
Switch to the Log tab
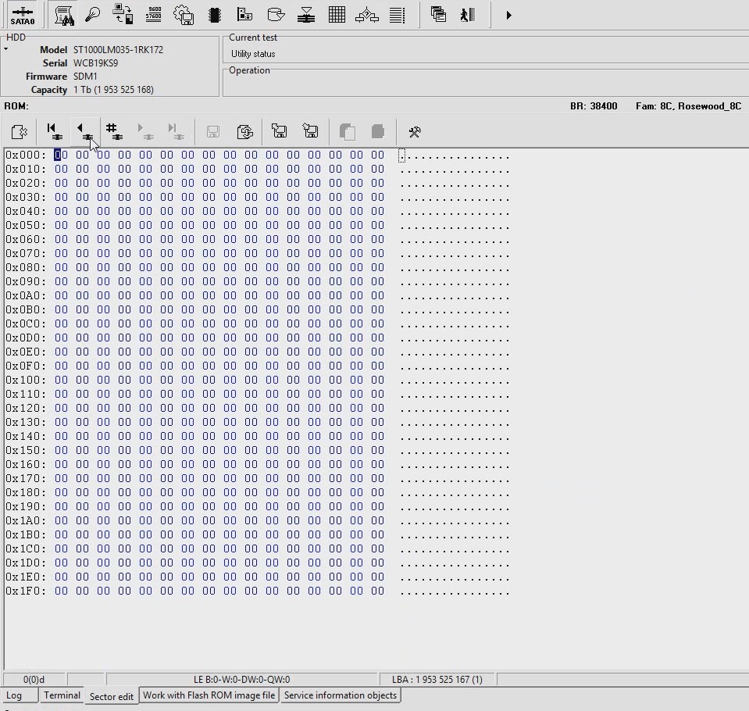(x=14, y=695)
